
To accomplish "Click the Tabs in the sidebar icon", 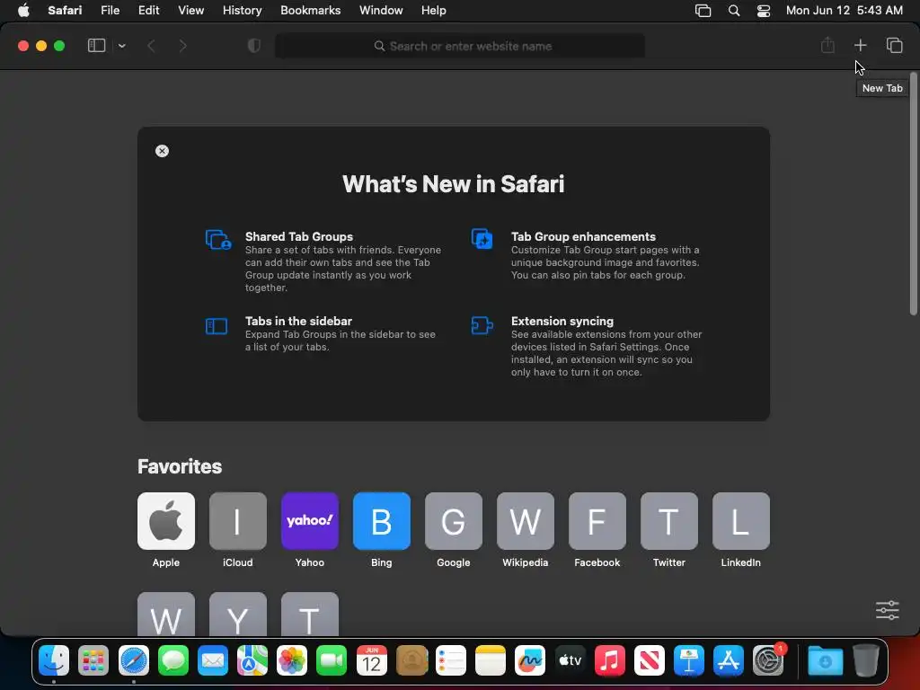I will coord(217,326).
